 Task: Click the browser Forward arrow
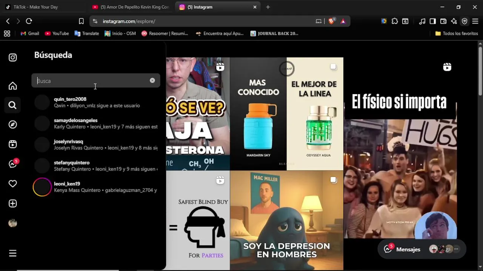pyautogui.click(x=18, y=21)
